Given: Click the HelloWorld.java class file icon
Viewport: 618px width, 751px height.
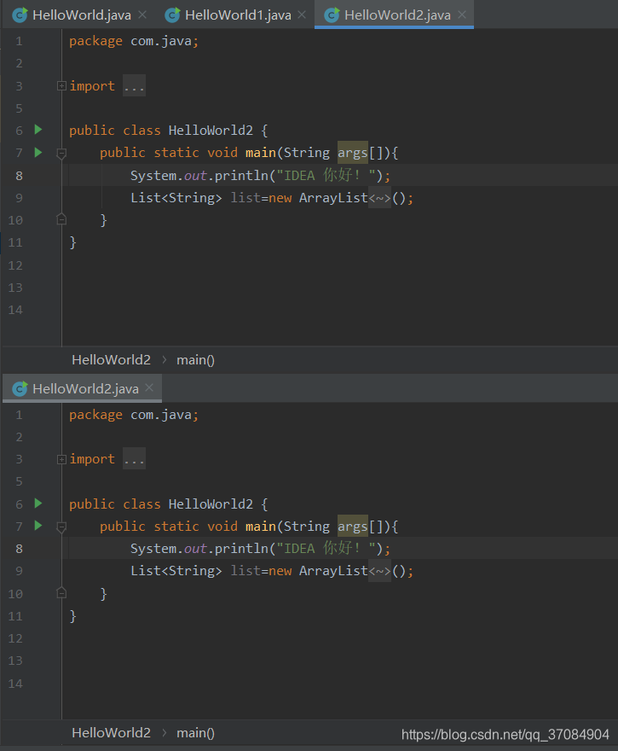Looking at the screenshot, I should tap(20, 15).
